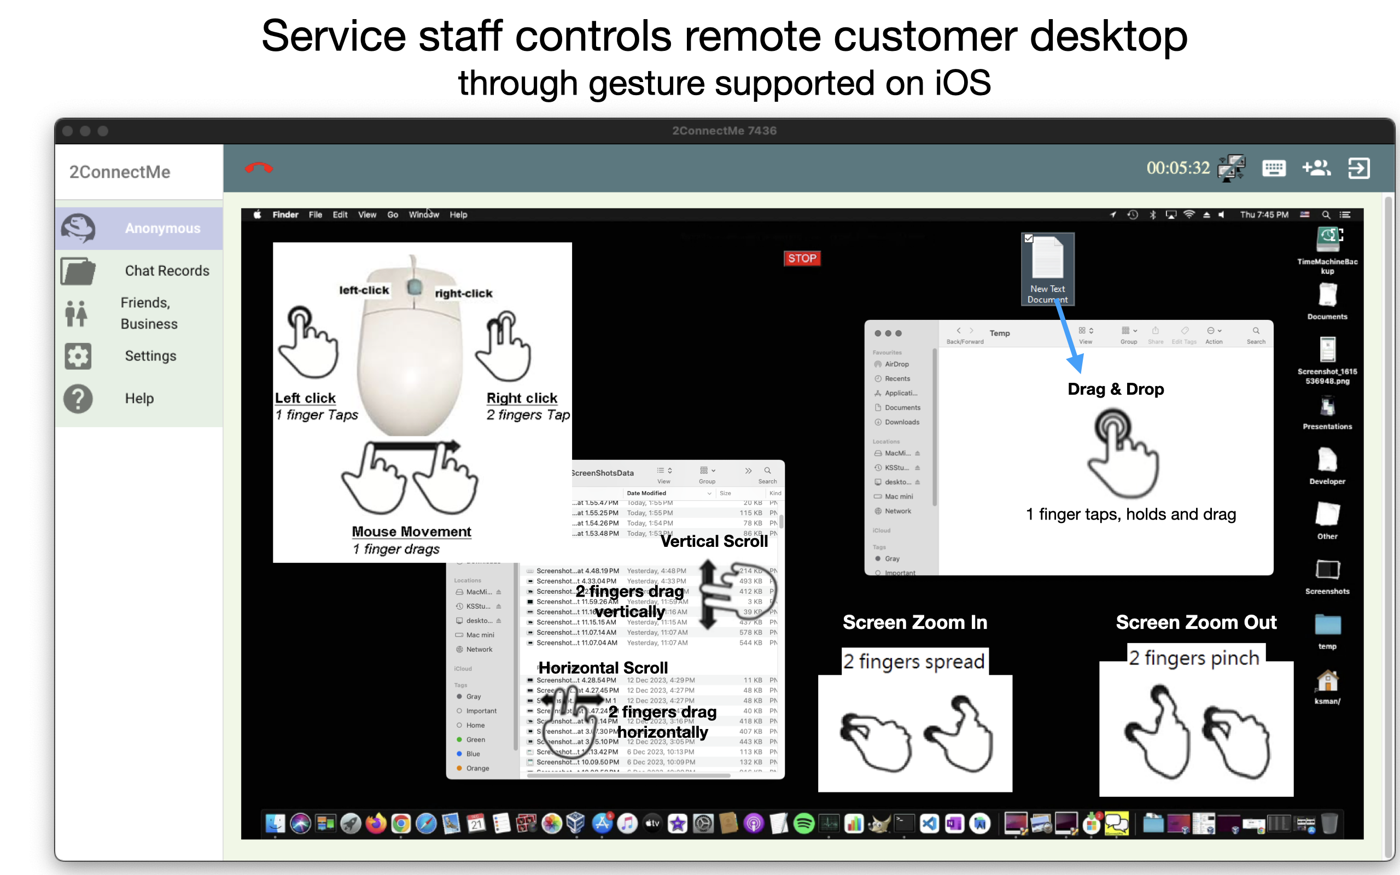Select the Screenshot_1615536948.png desktop file

click(1327, 361)
